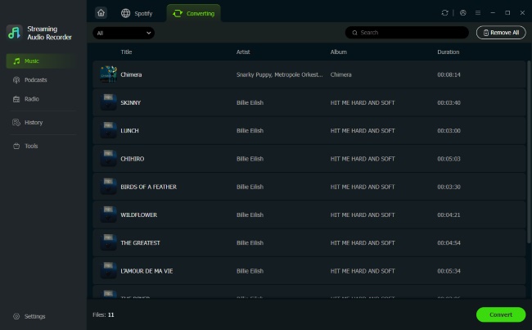Click the SKINNY track thumbnail
532x330 pixels.
click(x=109, y=102)
